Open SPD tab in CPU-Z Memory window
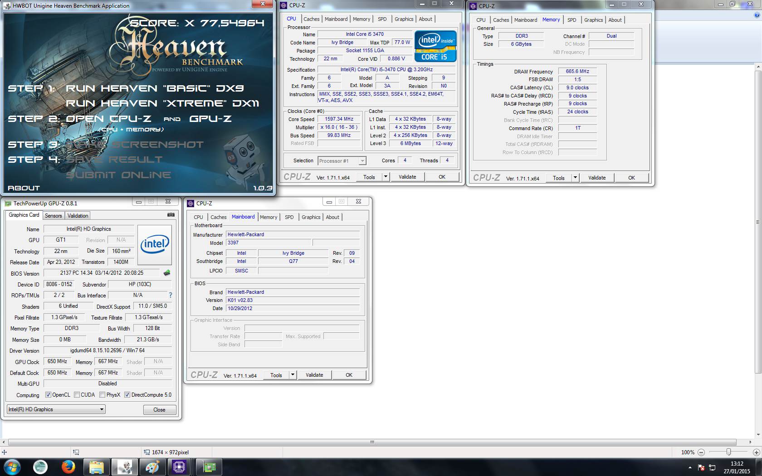The width and height of the screenshot is (762, 476). point(572,20)
